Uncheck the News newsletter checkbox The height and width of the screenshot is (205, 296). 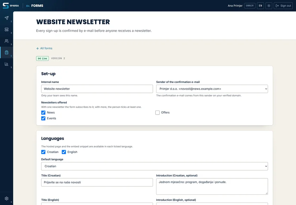coord(43,113)
